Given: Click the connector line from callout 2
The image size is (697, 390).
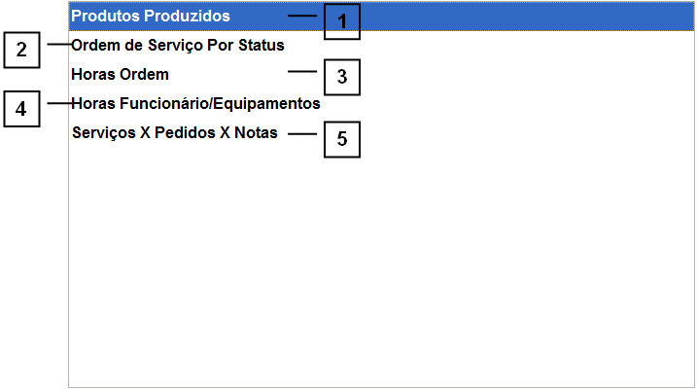Looking at the screenshot, I should pyautogui.click(x=54, y=45).
